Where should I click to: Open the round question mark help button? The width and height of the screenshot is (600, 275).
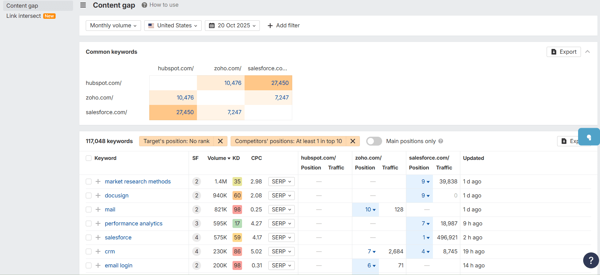pyautogui.click(x=590, y=260)
